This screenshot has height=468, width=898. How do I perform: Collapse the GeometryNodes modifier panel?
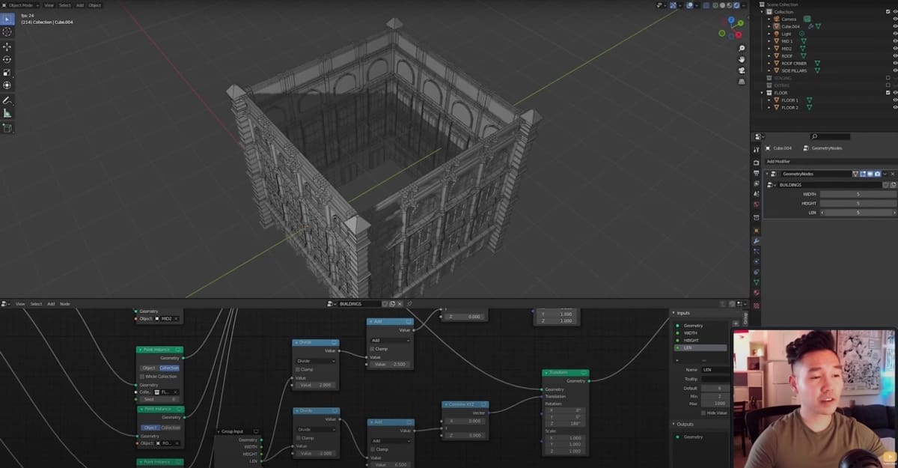(x=766, y=174)
